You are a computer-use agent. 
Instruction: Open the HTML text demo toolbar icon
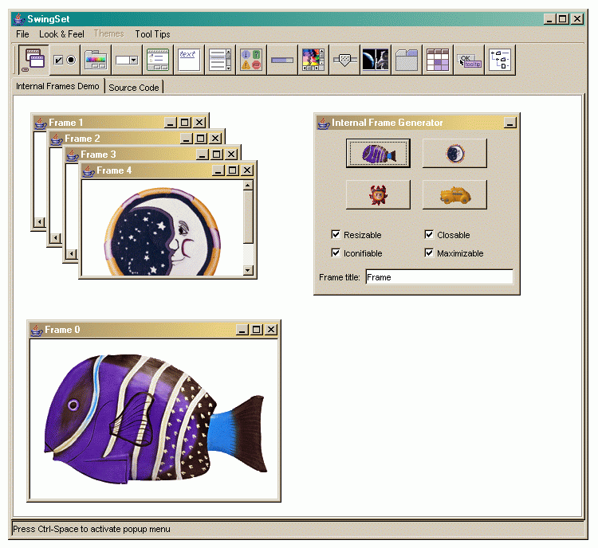tap(189, 60)
